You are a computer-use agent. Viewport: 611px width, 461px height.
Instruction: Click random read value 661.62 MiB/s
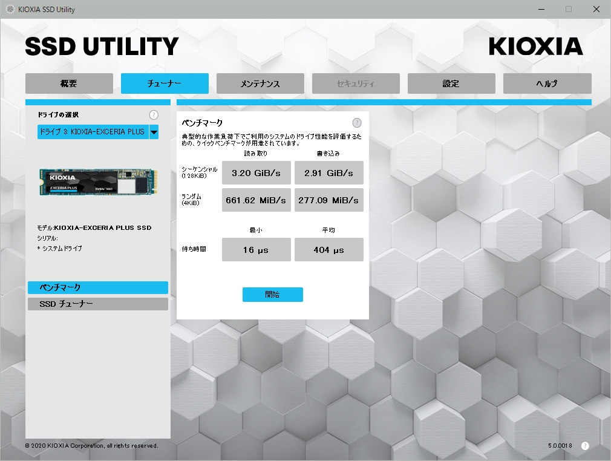(256, 200)
